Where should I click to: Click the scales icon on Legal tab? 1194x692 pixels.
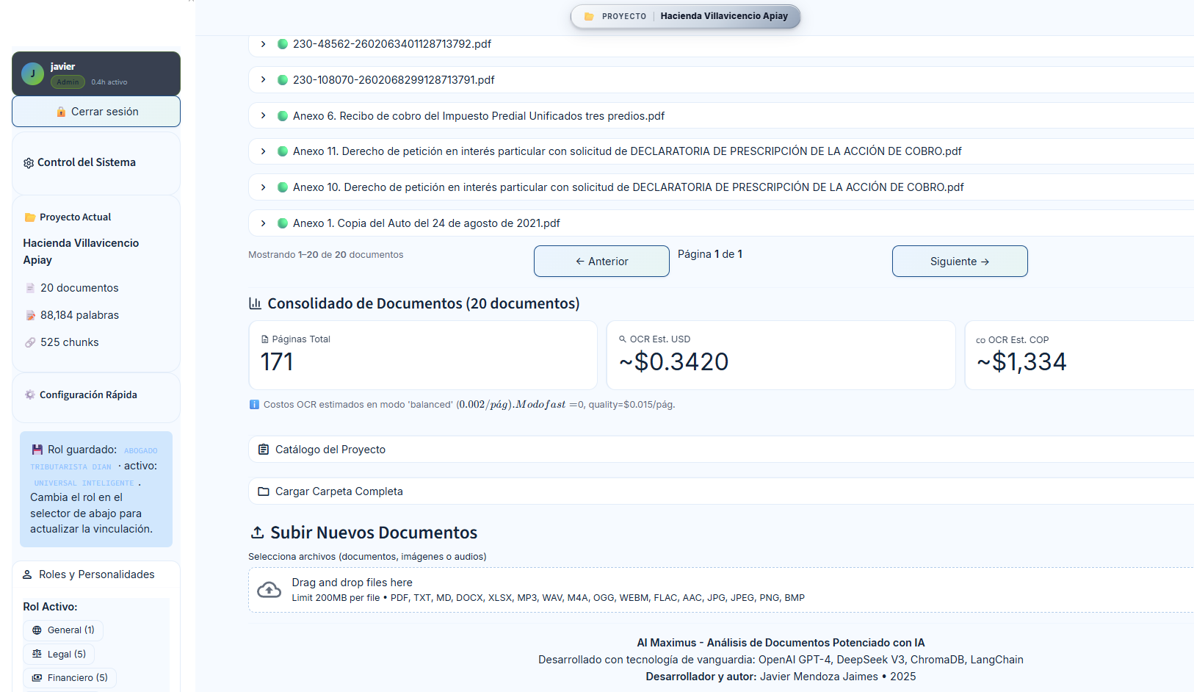(x=37, y=654)
